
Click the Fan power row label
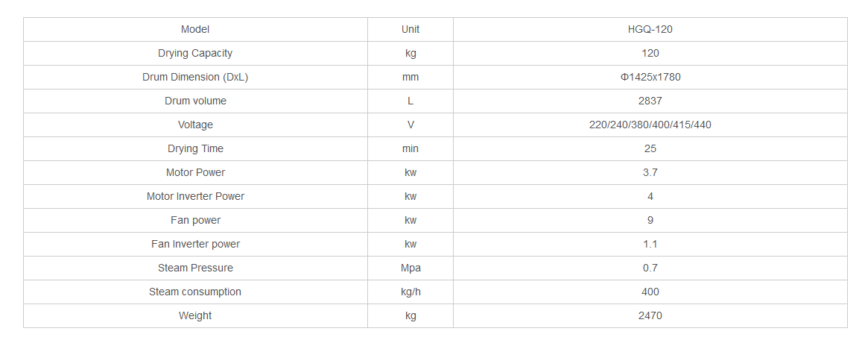point(195,220)
